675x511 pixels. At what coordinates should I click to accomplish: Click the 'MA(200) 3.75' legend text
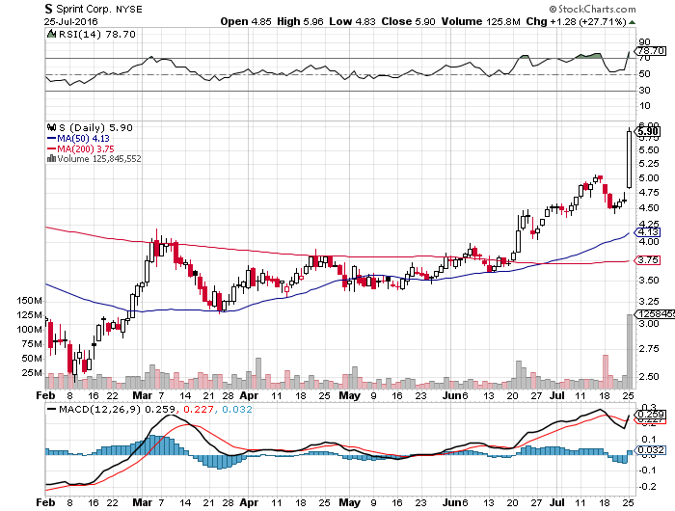point(86,148)
